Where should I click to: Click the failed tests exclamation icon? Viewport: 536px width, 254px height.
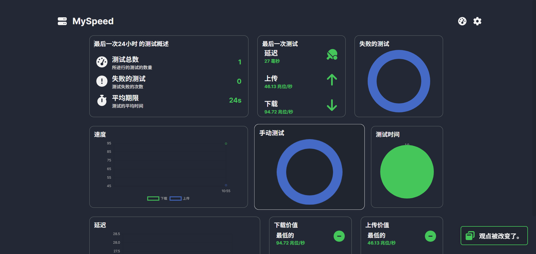click(x=102, y=81)
